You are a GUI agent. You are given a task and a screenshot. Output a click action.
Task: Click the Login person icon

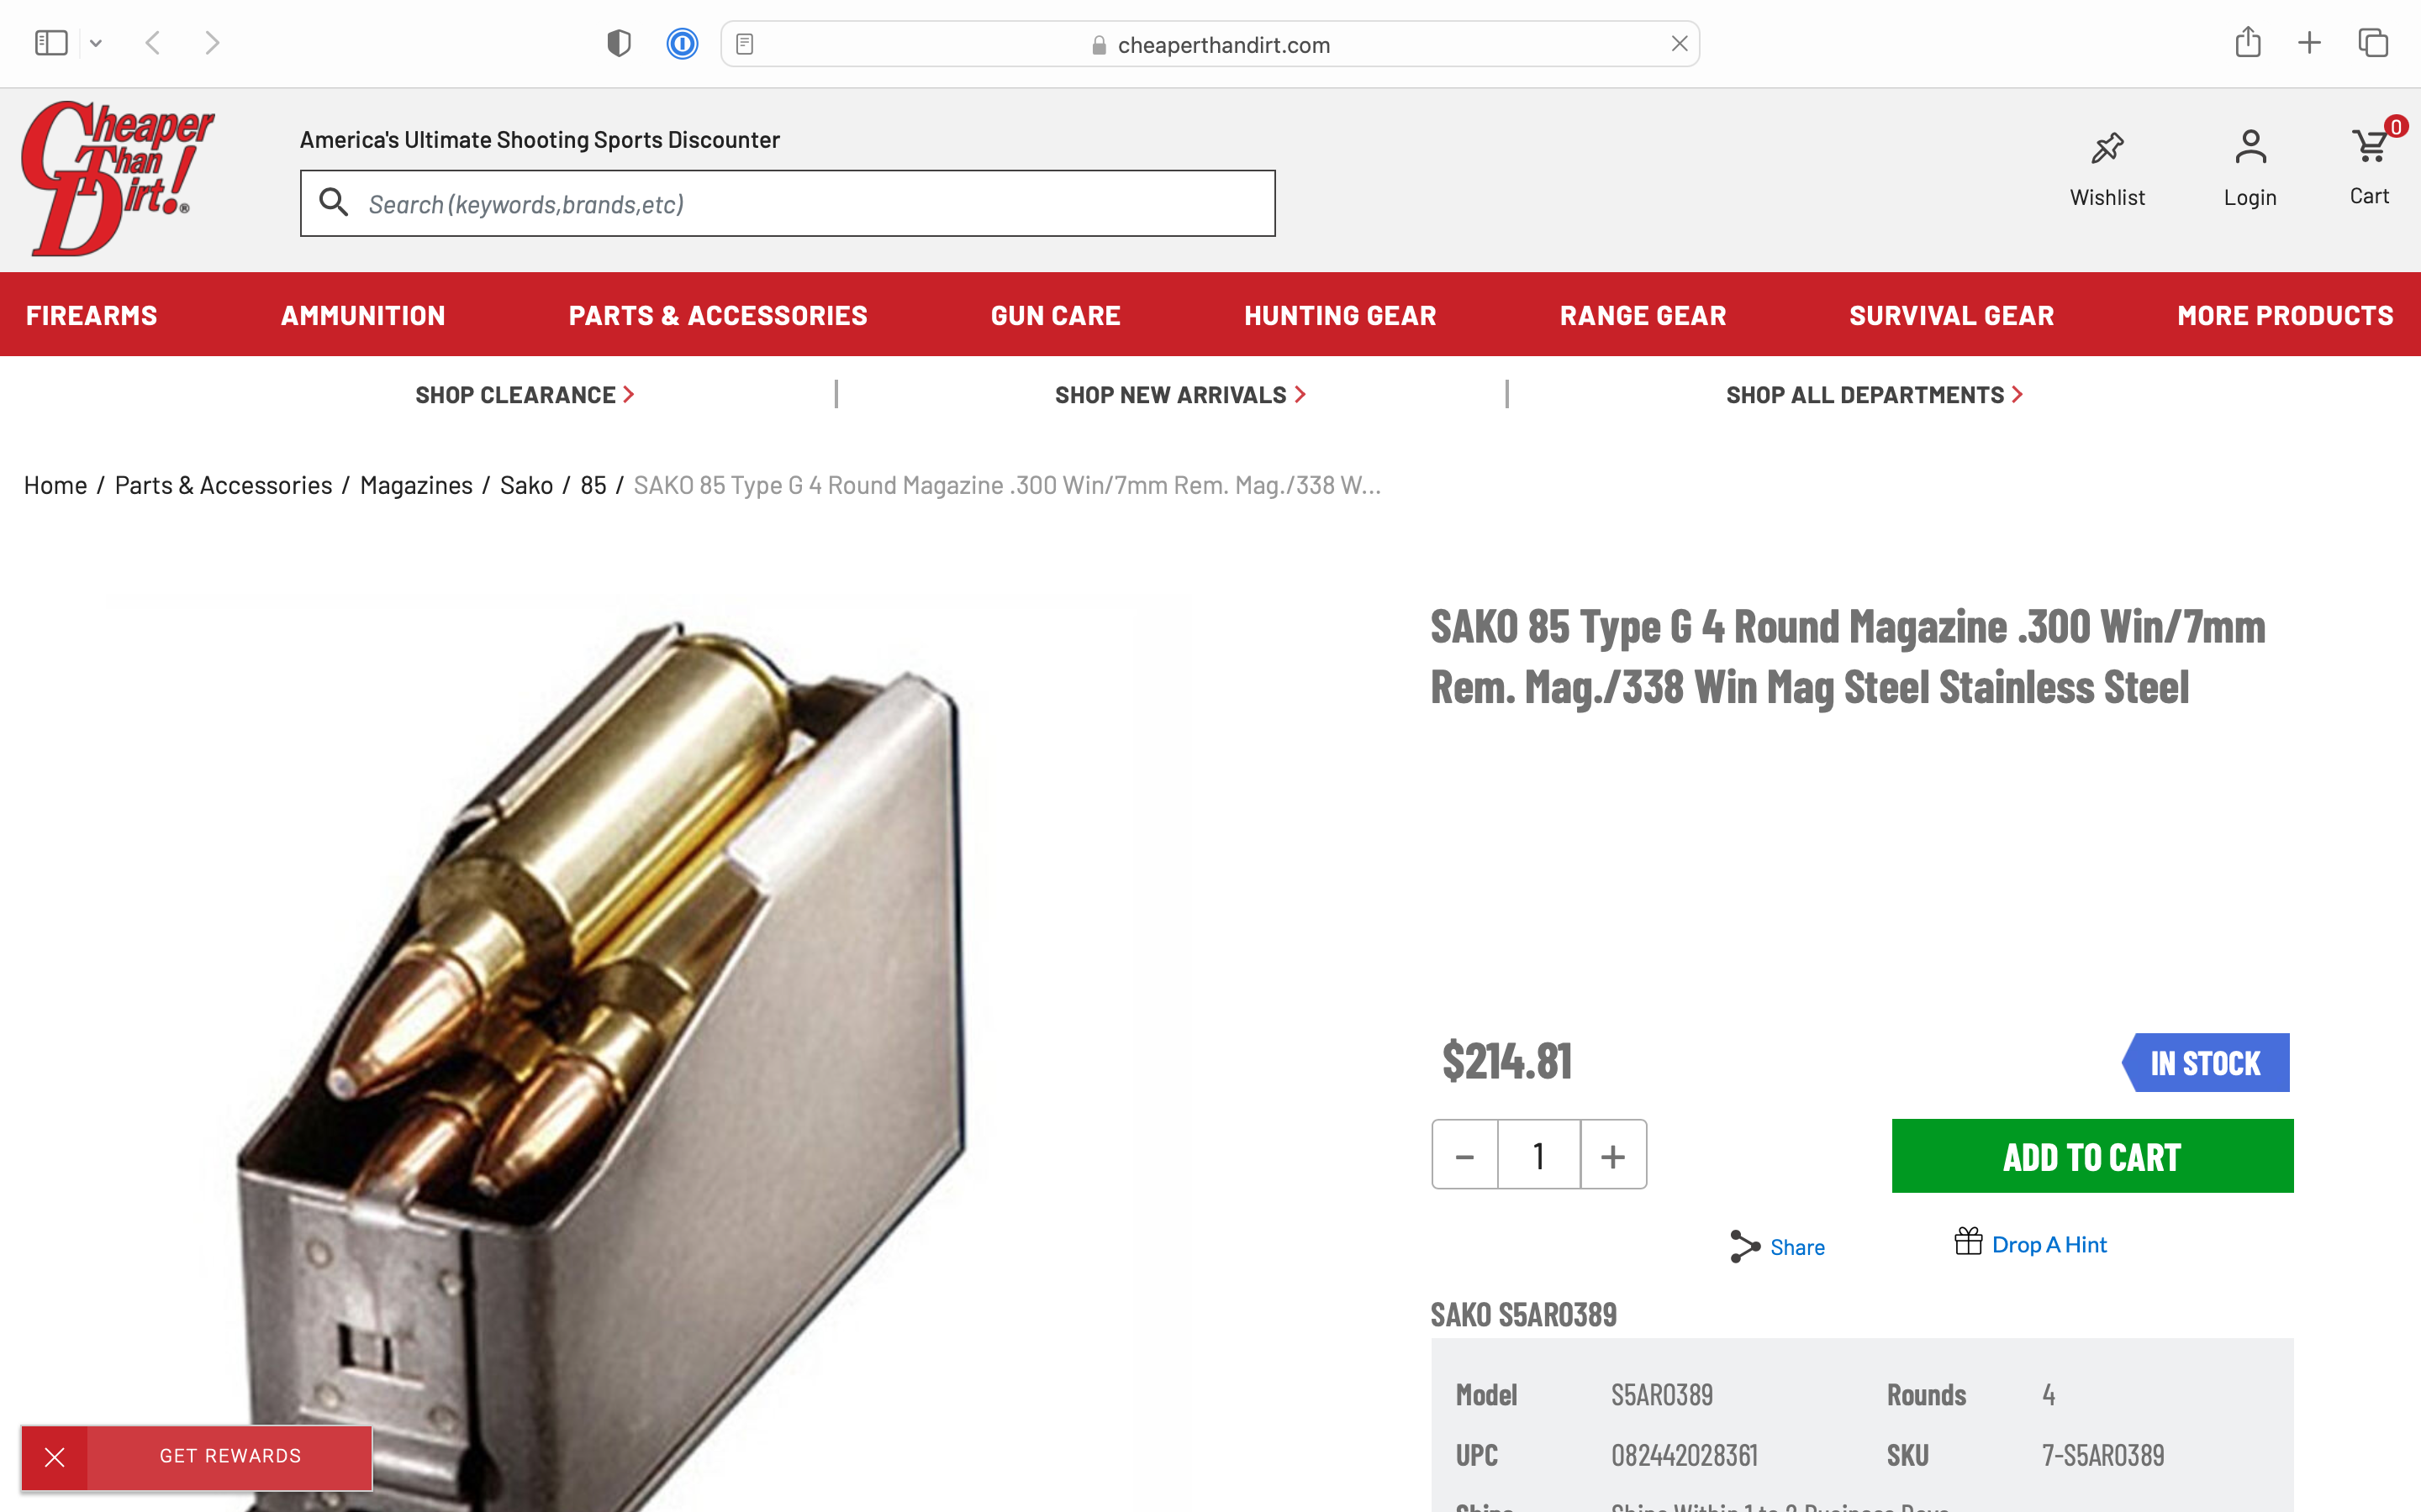click(x=2250, y=148)
